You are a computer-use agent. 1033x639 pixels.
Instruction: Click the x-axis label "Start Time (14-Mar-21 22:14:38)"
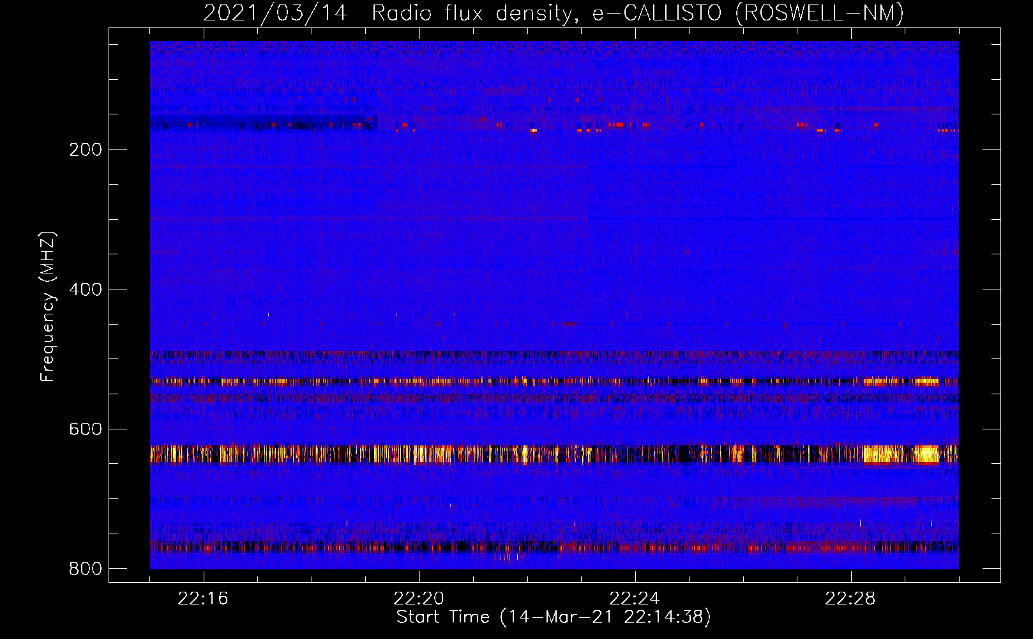click(554, 617)
